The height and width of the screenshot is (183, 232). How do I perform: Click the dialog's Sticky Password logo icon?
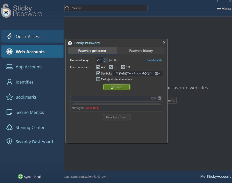70,43
